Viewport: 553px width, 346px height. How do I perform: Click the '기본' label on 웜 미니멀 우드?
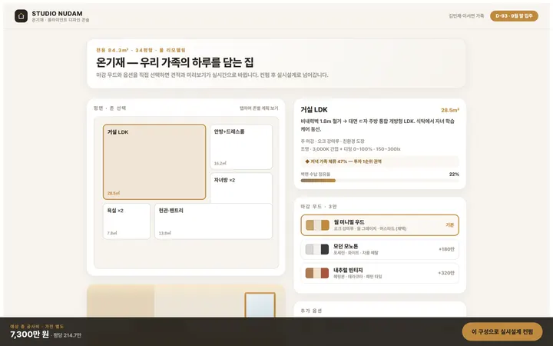coord(449,225)
